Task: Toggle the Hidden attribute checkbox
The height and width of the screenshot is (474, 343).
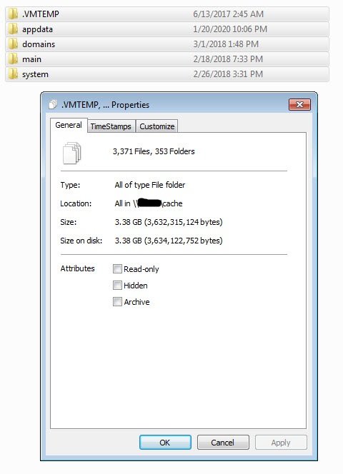Action: 117,285
